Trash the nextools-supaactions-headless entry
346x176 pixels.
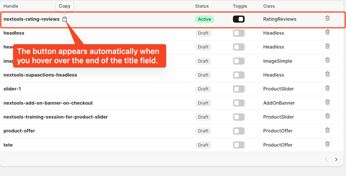pos(327,74)
